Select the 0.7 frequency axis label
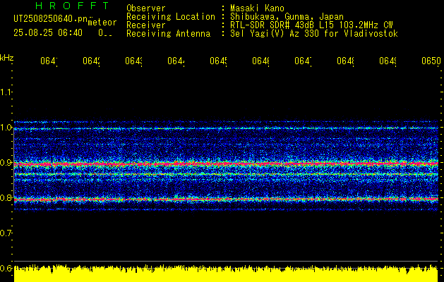The image size is (444, 282). pyautogui.click(x=6, y=233)
